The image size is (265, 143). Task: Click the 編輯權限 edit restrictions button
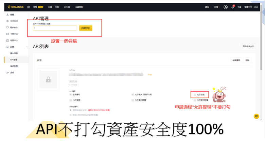236,60
